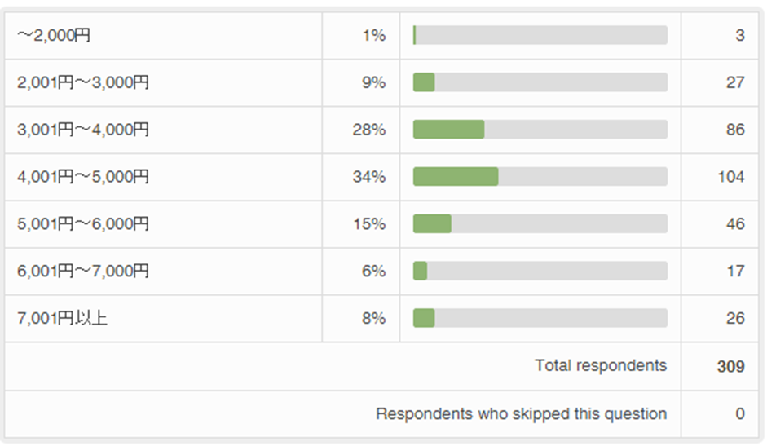The height and width of the screenshot is (446, 767).
Task: Click the 28% response bar
Action: [540, 130]
